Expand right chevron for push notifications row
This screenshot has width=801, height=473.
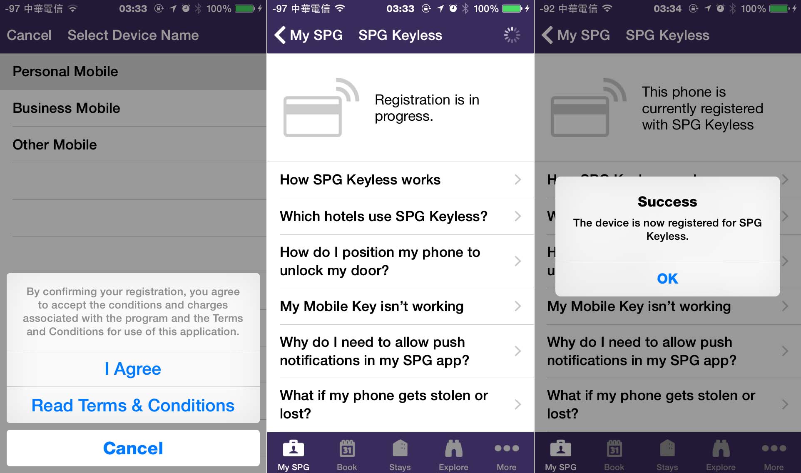(x=785, y=351)
